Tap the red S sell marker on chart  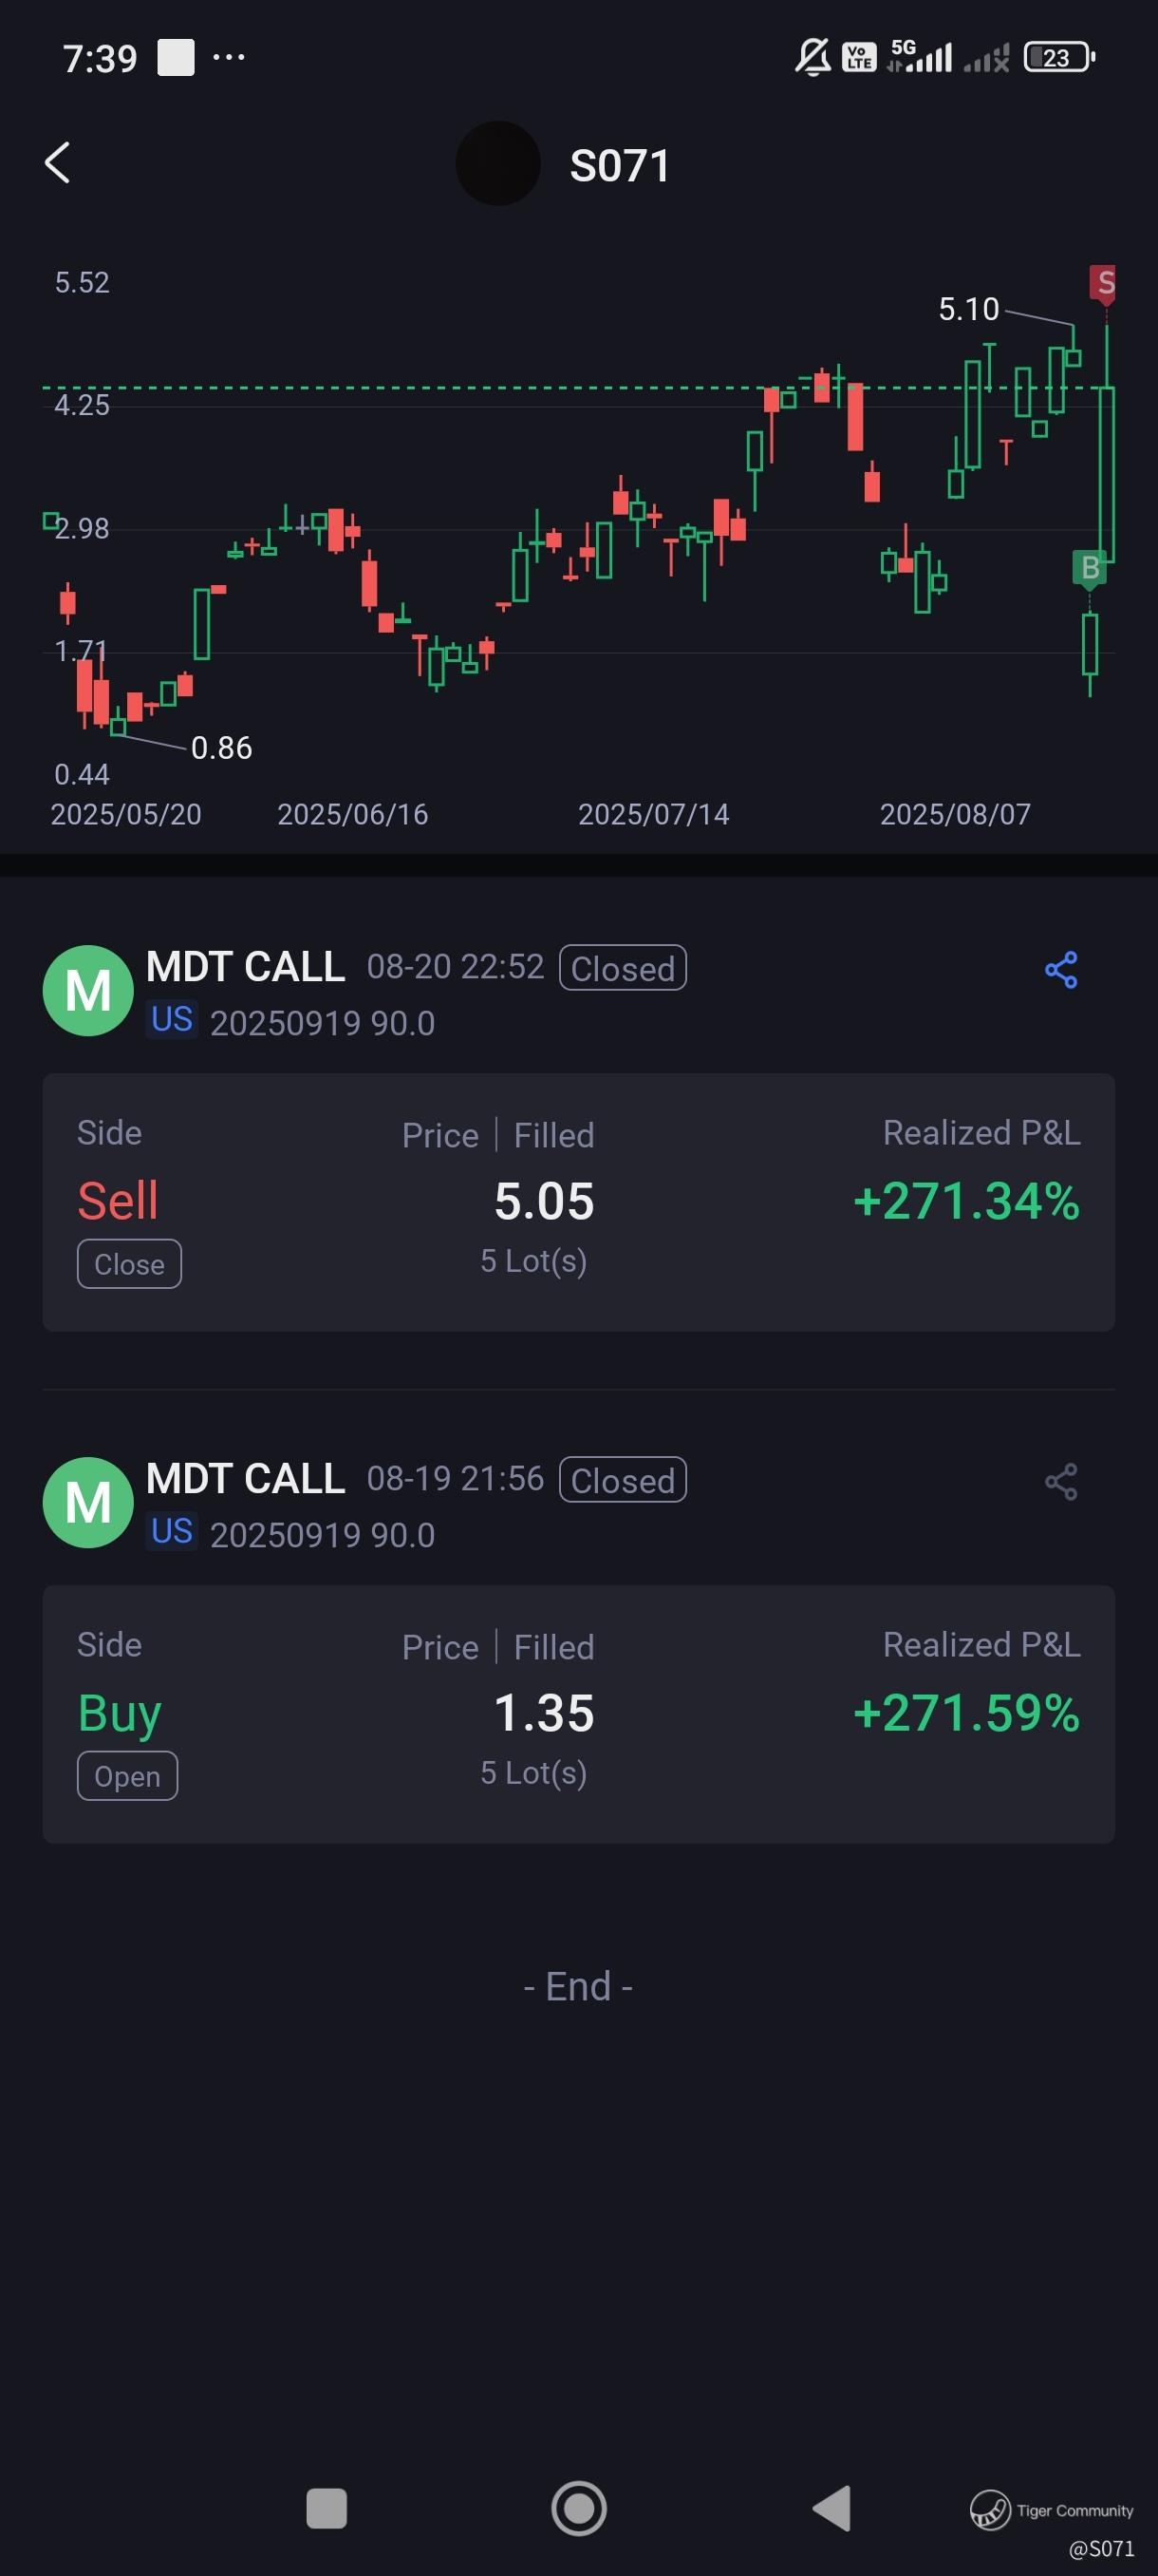[1103, 283]
